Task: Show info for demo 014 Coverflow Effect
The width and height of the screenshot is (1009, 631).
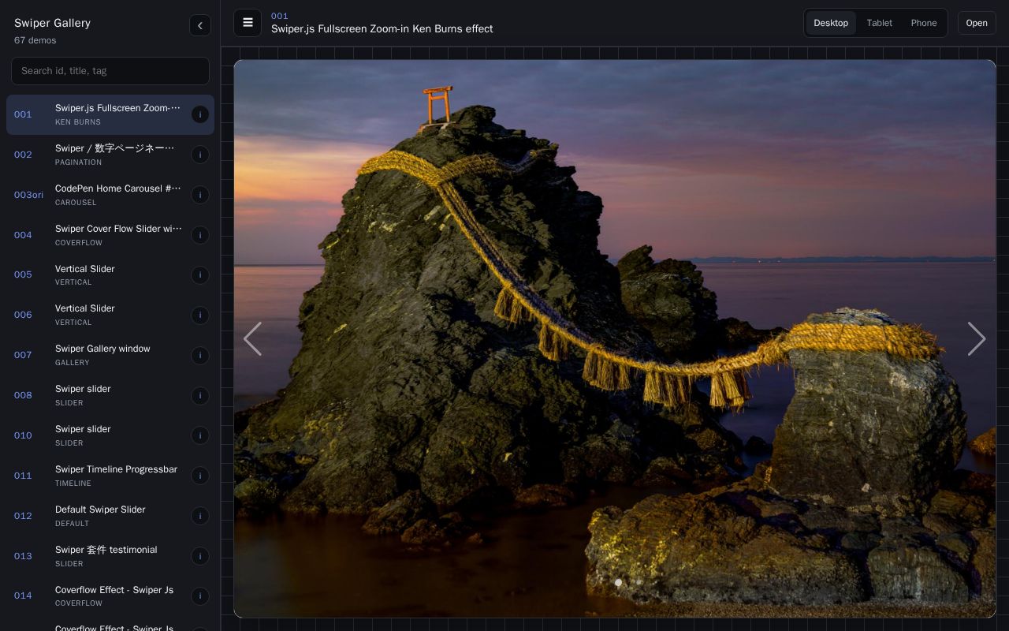Action: 200,596
